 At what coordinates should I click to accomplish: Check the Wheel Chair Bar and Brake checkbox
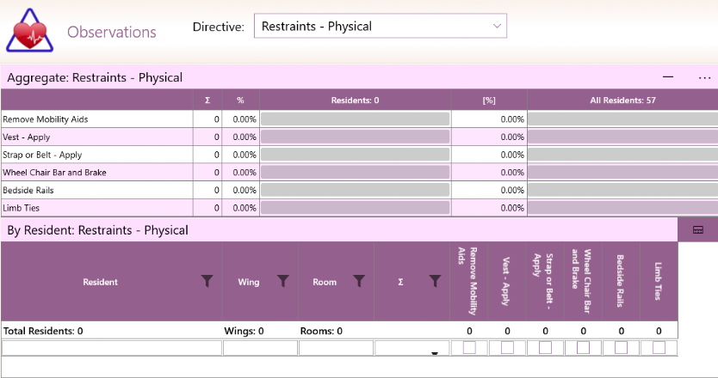pos(584,348)
